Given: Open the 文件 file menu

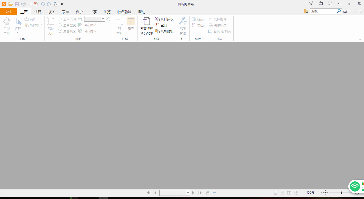Looking at the screenshot, I should (x=8, y=12).
